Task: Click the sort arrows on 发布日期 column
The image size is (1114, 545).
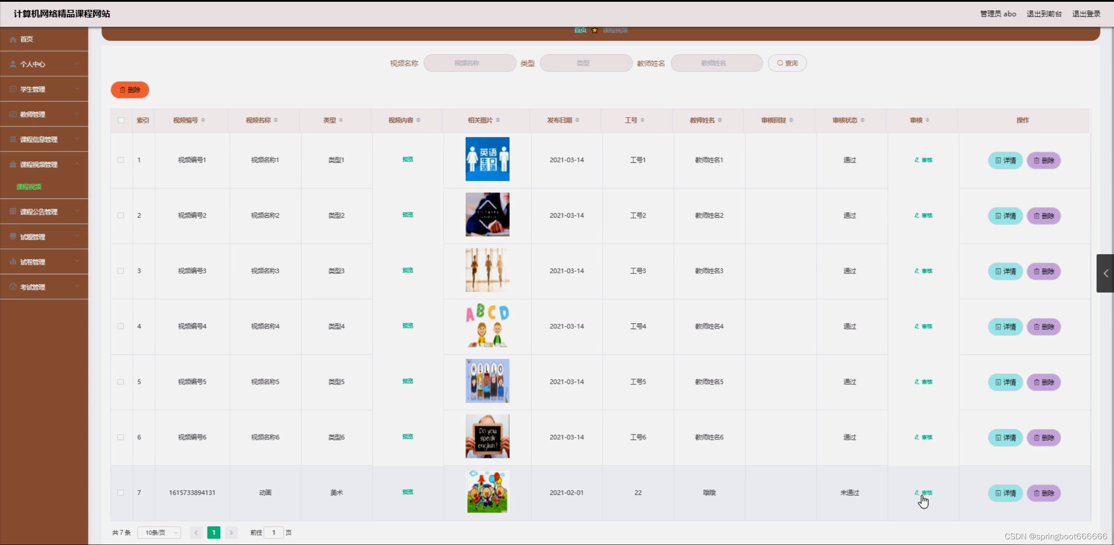Action: [x=577, y=120]
